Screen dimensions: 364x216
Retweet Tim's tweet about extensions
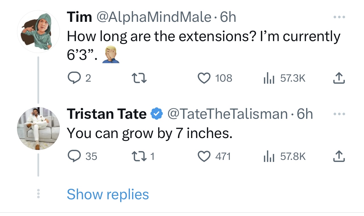pyautogui.click(x=139, y=78)
